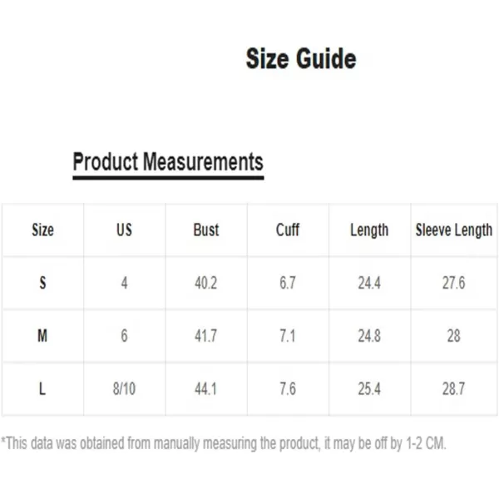Click the 7.1 cuff value

click(288, 336)
